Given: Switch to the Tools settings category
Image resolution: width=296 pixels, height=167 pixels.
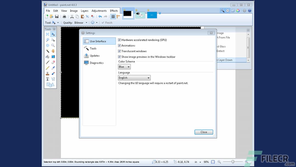Looking at the screenshot, I should pyautogui.click(x=93, y=48).
